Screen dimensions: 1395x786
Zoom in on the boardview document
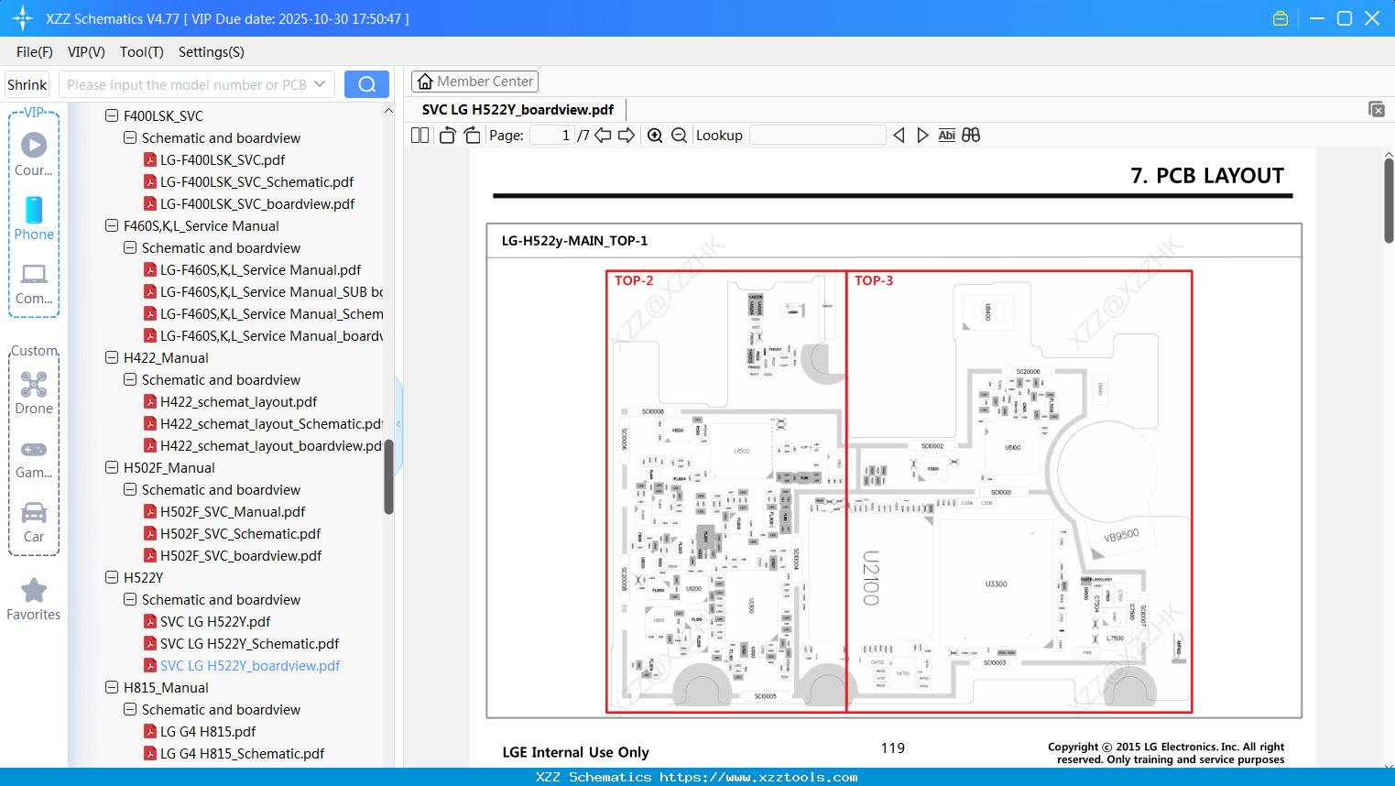(655, 135)
